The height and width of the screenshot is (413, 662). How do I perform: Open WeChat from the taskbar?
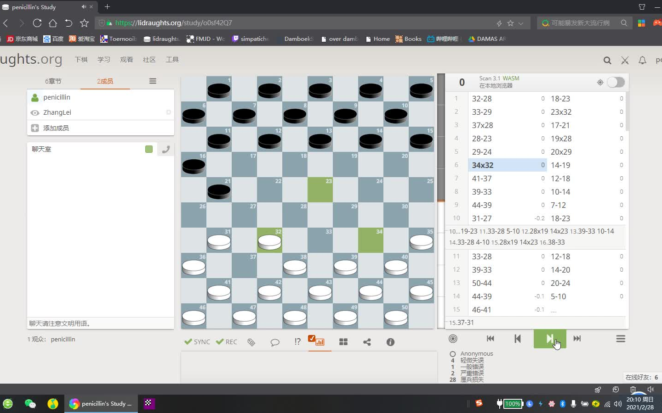[x=30, y=404]
